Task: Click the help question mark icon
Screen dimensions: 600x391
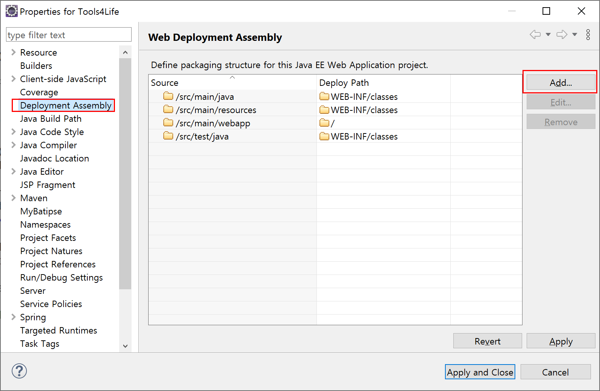Action: point(19,371)
